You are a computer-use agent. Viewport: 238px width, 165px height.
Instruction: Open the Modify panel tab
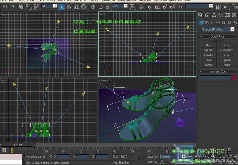pos(207,15)
